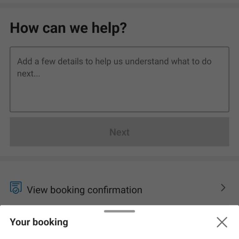Submit the help form with Next
239x239 pixels.
(119, 132)
